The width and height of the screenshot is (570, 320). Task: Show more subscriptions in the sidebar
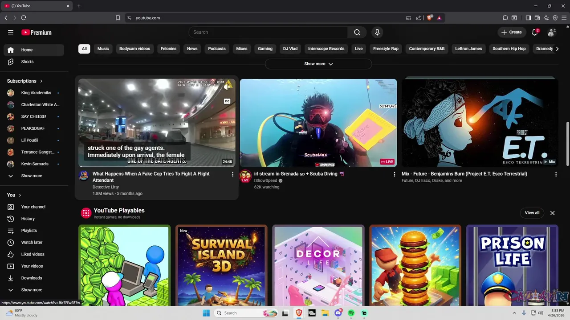34,176
